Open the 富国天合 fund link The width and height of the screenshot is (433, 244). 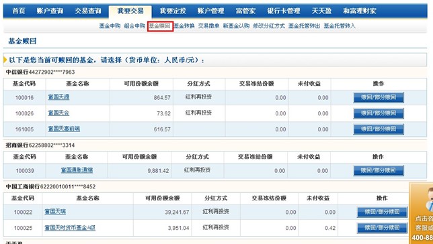58,113
